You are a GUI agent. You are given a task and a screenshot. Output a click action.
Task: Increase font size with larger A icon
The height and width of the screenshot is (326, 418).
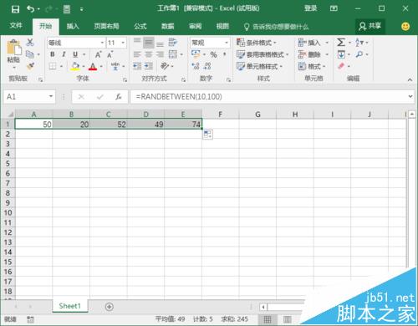[98, 54]
